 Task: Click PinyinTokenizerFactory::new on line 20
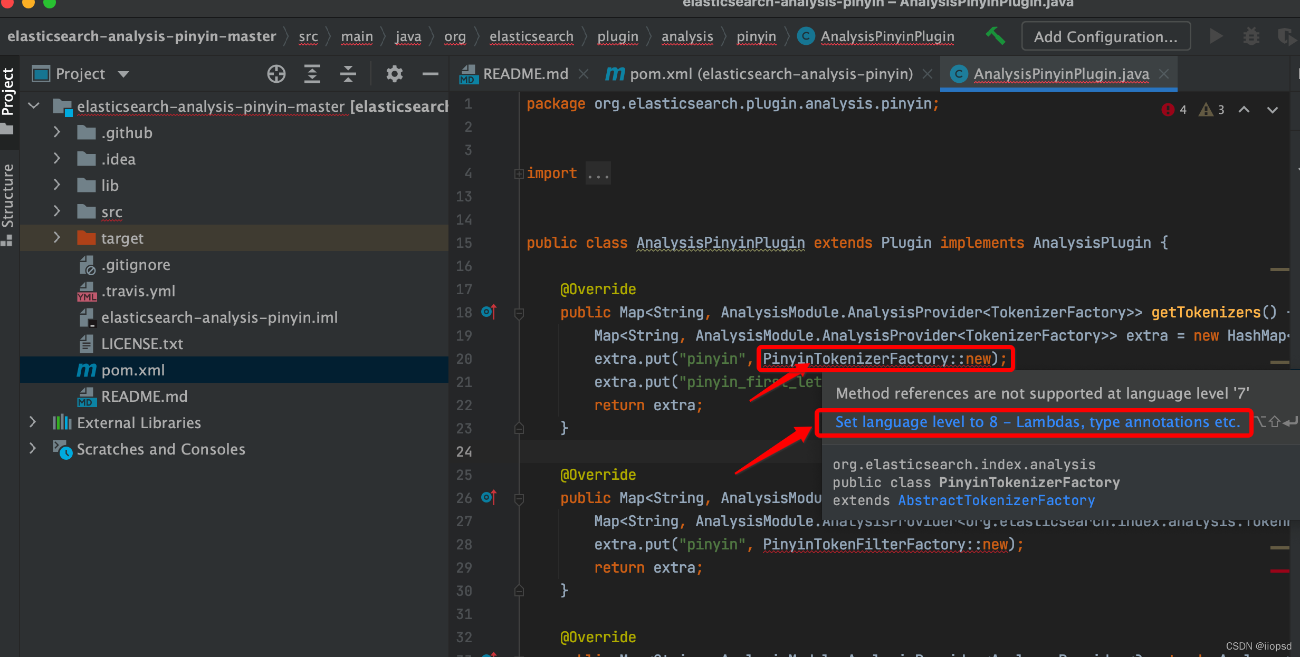877,359
